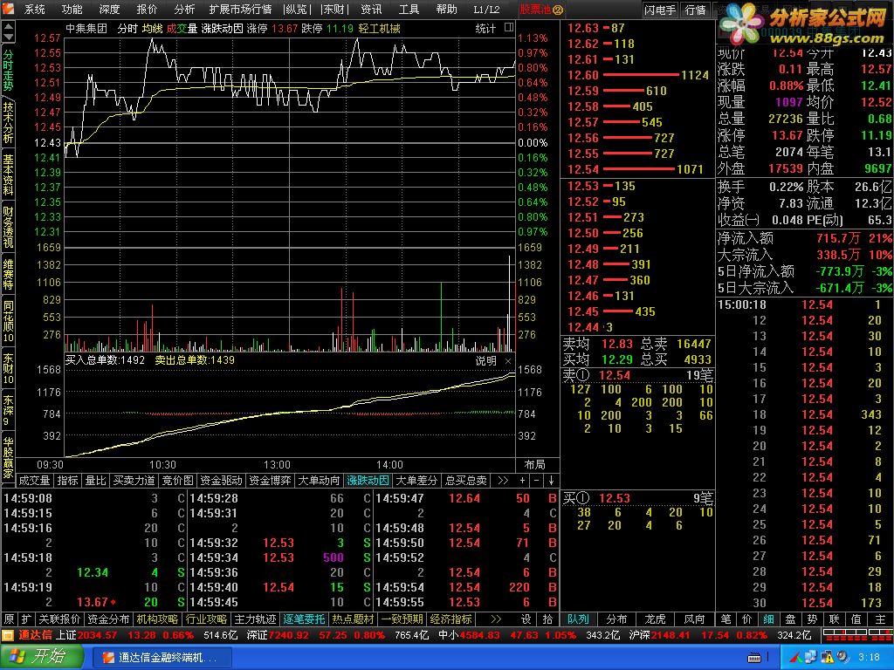This screenshot has width=894, height=670.
Task: Select the 分布 distribution tab
Action: click(x=616, y=619)
